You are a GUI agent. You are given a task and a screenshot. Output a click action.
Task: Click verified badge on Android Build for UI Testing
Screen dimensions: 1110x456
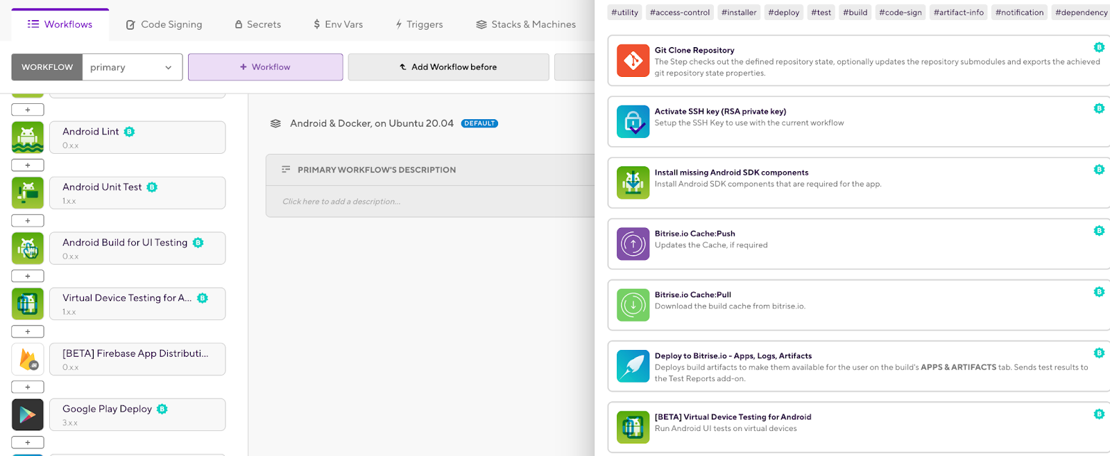pos(198,243)
